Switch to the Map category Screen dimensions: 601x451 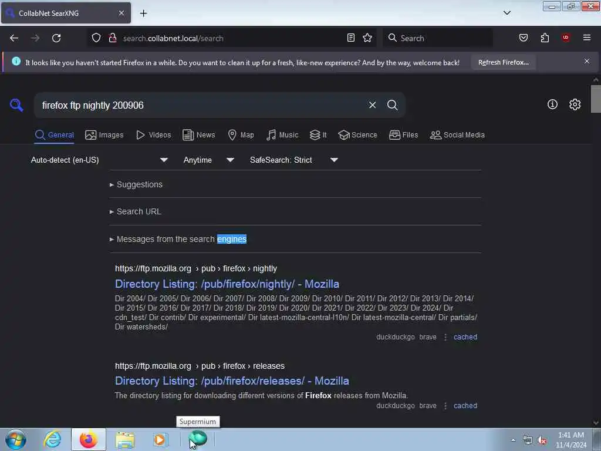(x=241, y=135)
